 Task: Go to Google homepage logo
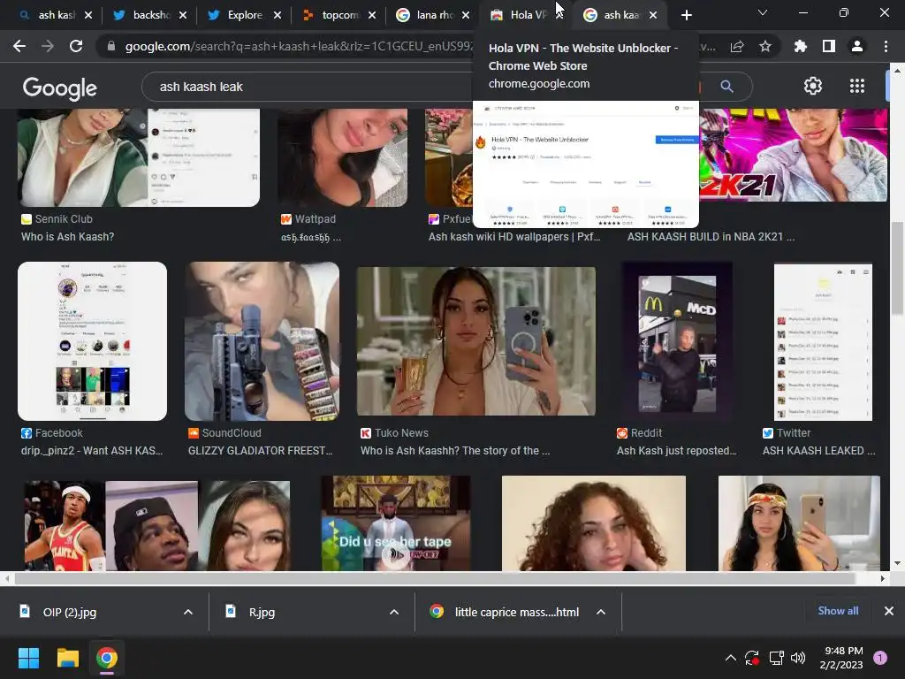click(x=60, y=88)
